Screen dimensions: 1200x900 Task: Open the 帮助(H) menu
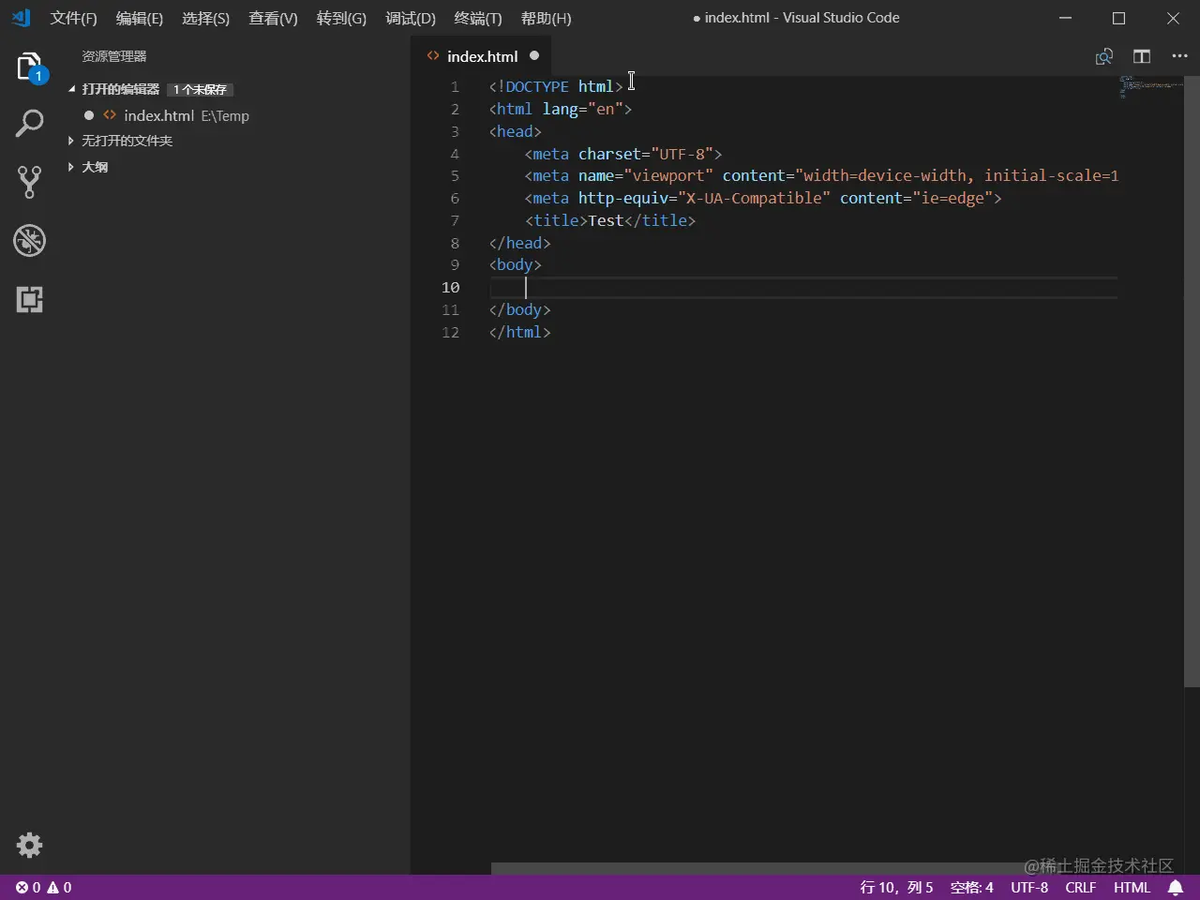coord(546,18)
